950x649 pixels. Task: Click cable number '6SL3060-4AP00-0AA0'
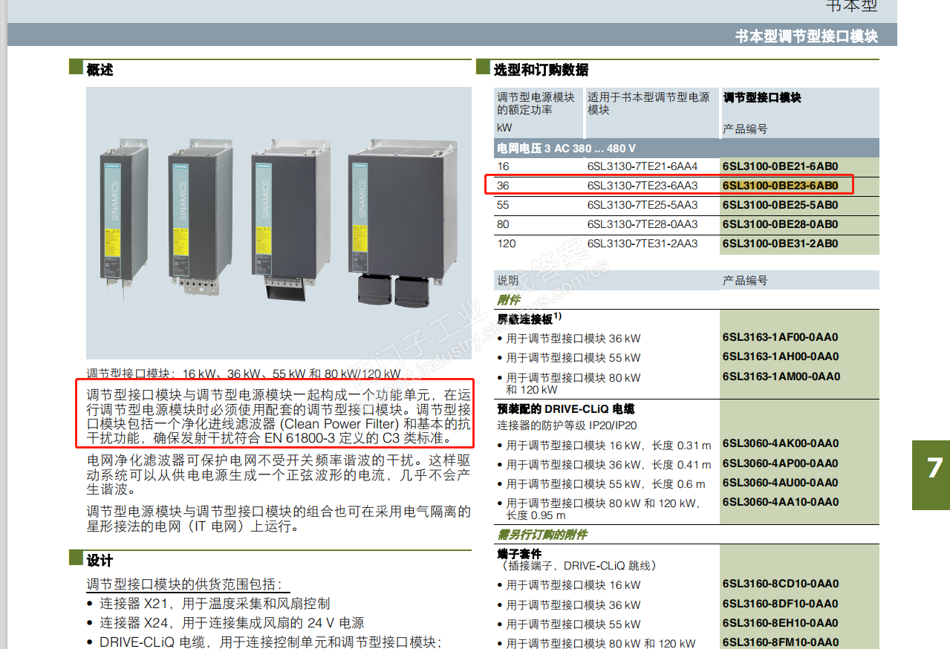click(781, 463)
